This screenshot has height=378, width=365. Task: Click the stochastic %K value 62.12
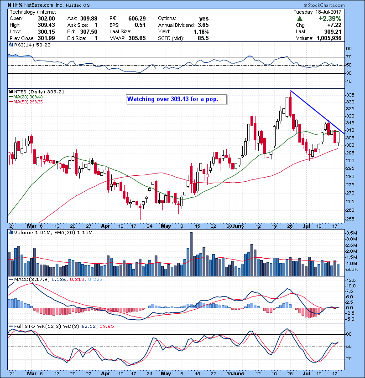89,327
